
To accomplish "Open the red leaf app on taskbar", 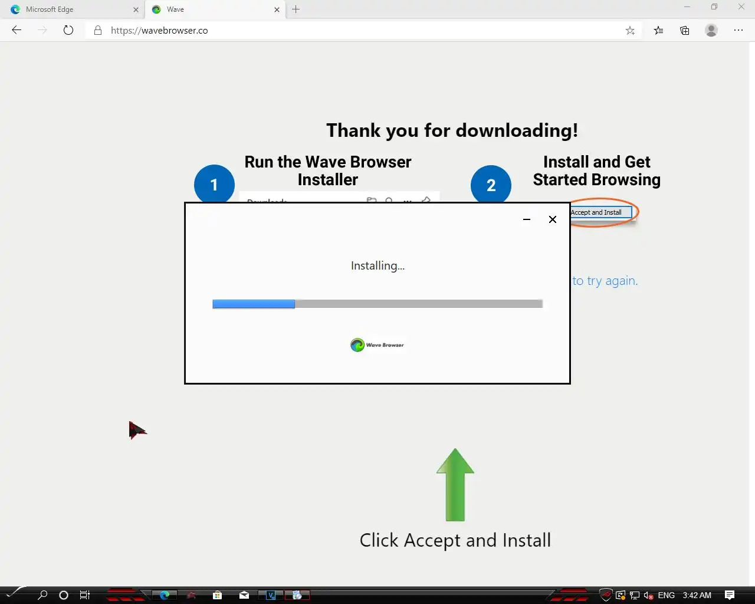I will [x=191, y=595].
